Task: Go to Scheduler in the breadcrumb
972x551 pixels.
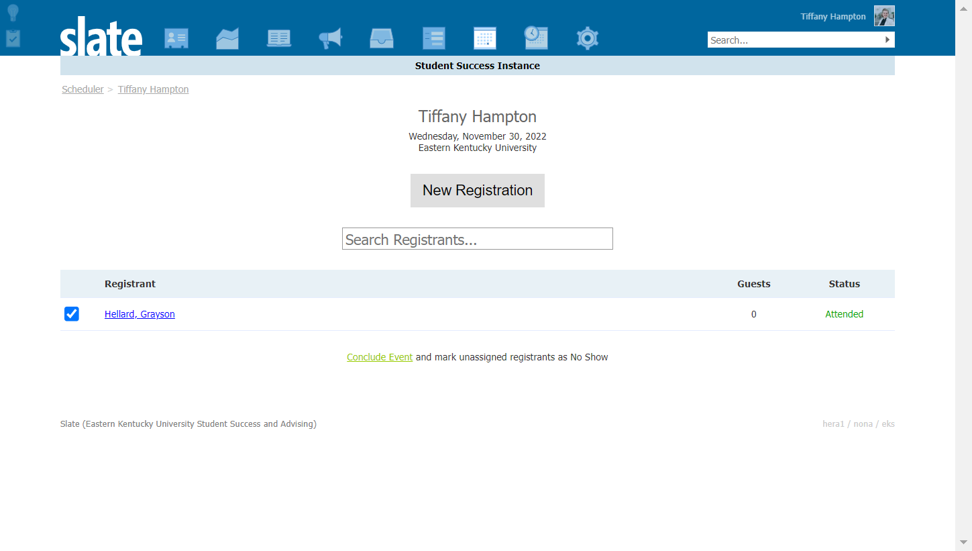Action: pyautogui.click(x=83, y=89)
